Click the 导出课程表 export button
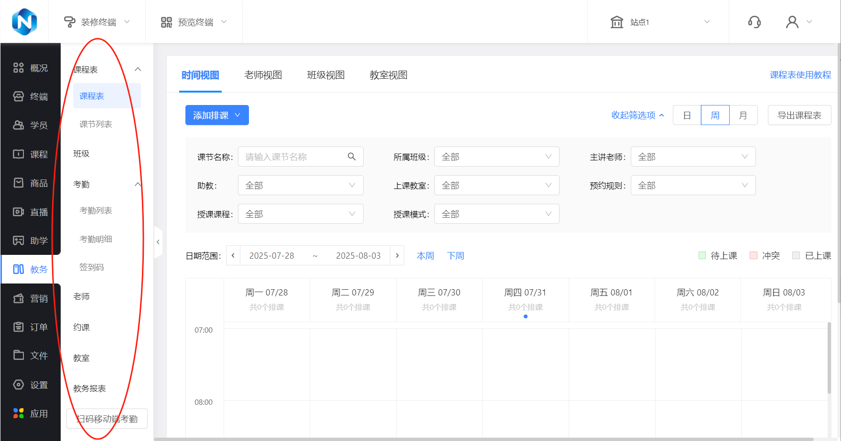 pyautogui.click(x=799, y=115)
